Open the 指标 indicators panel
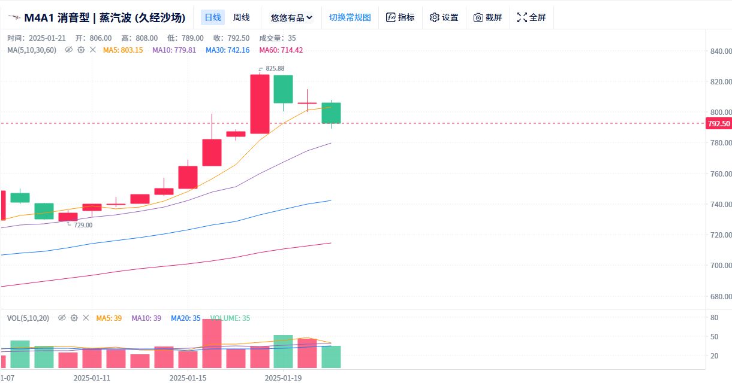The image size is (732, 383). [x=400, y=17]
